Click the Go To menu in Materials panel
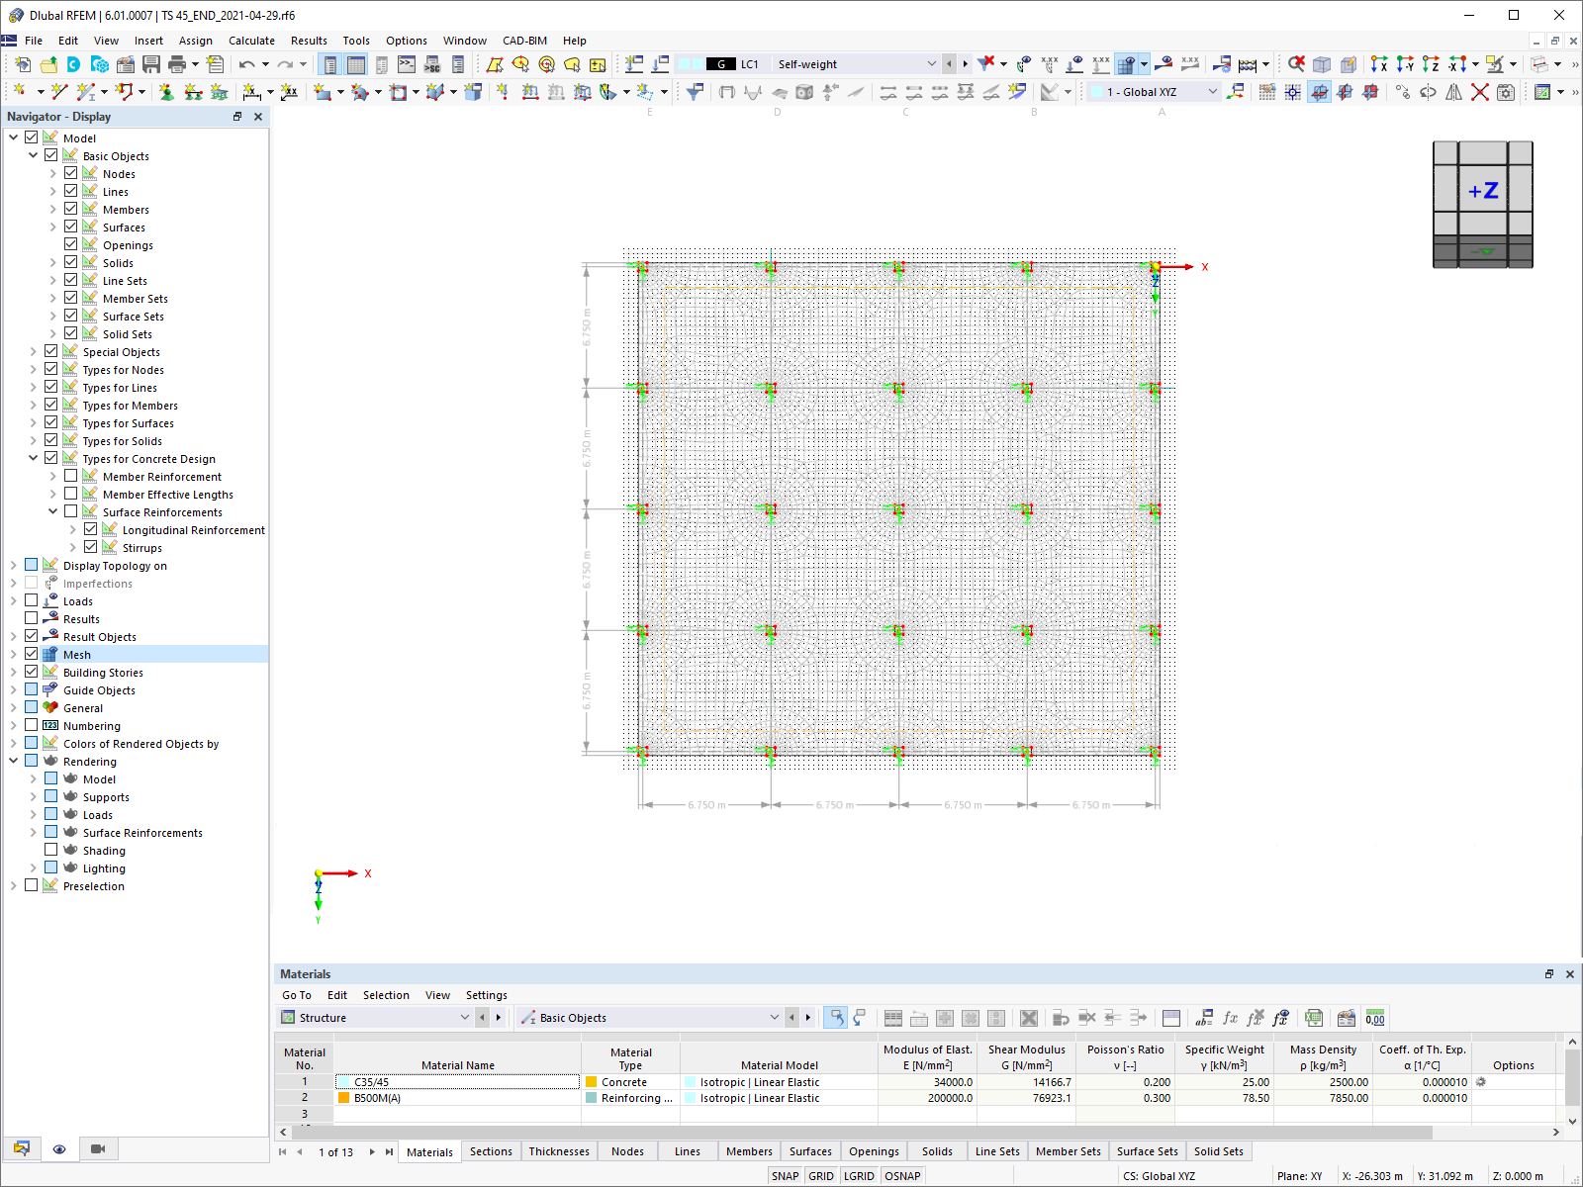The image size is (1583, 1187). pos(297,995)
